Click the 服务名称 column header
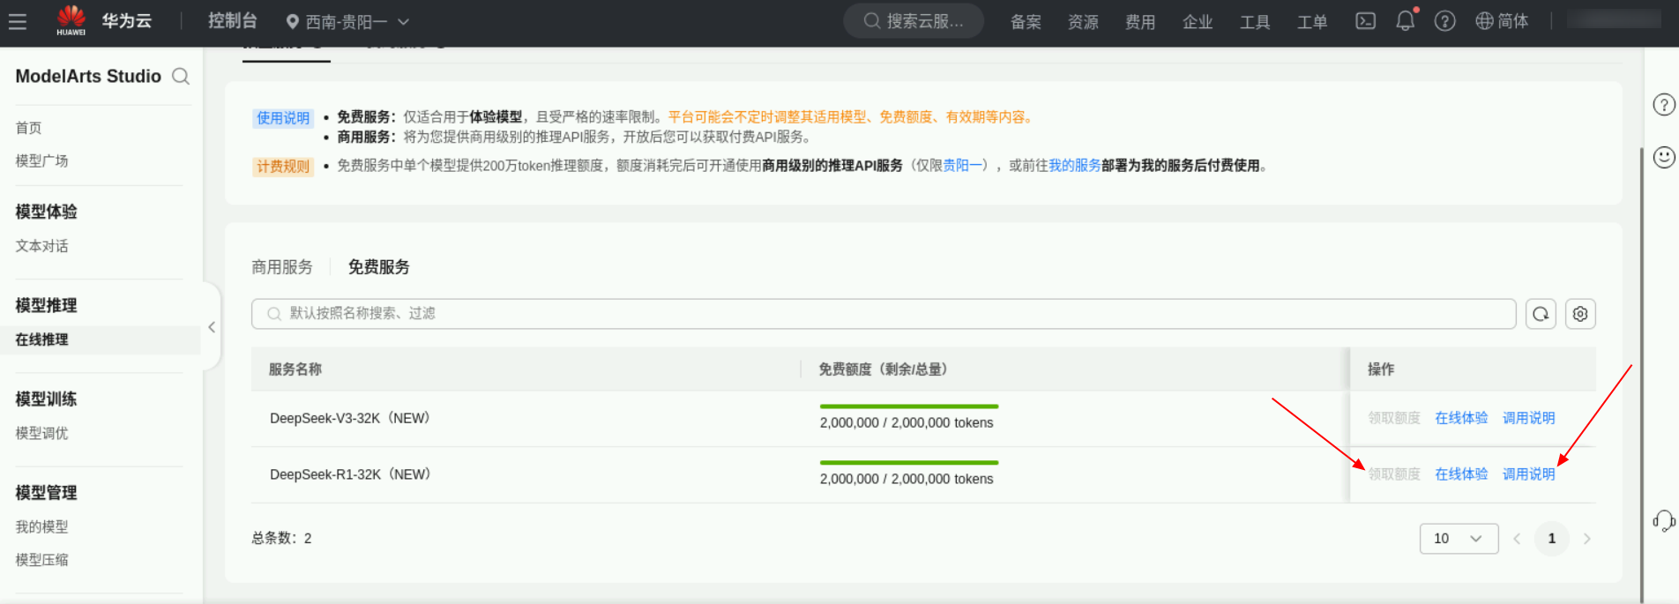This screenshot has width=1679, height=604. point(295,369)
